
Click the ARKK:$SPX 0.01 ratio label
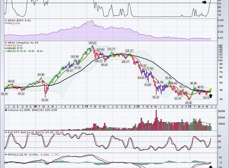(x=19, y=20)
